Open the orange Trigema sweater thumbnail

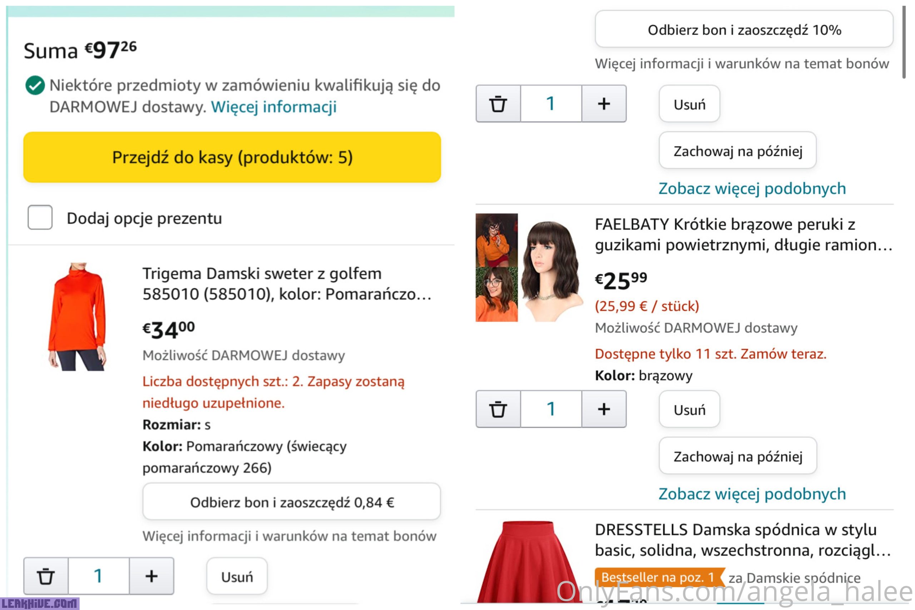[78, 317]
